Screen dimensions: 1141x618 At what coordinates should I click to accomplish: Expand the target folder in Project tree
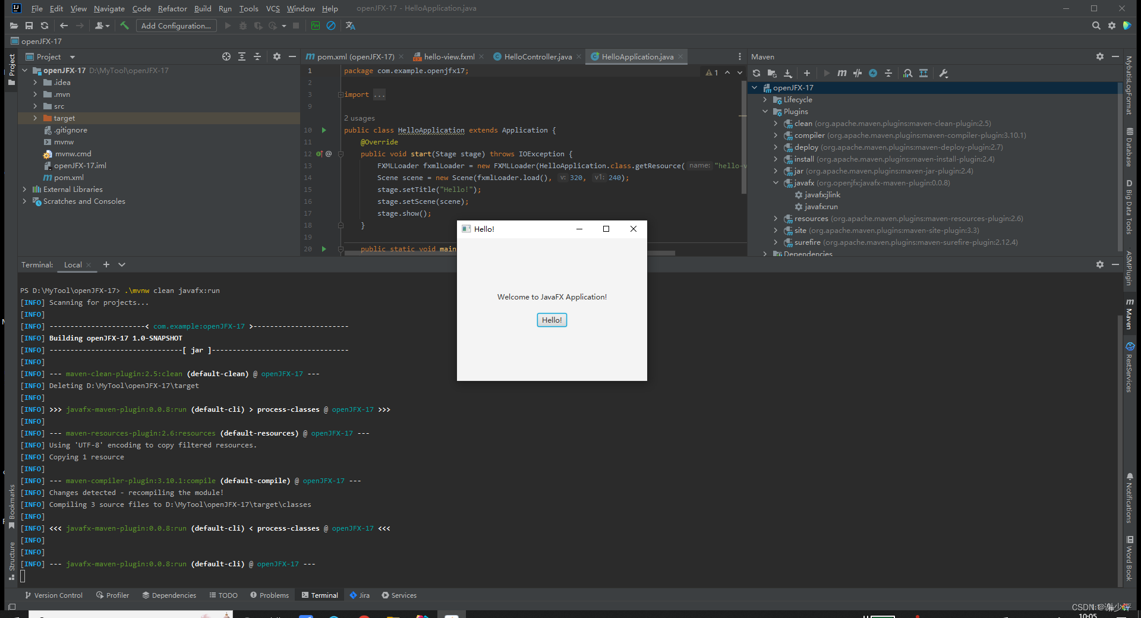pos(35,118)
